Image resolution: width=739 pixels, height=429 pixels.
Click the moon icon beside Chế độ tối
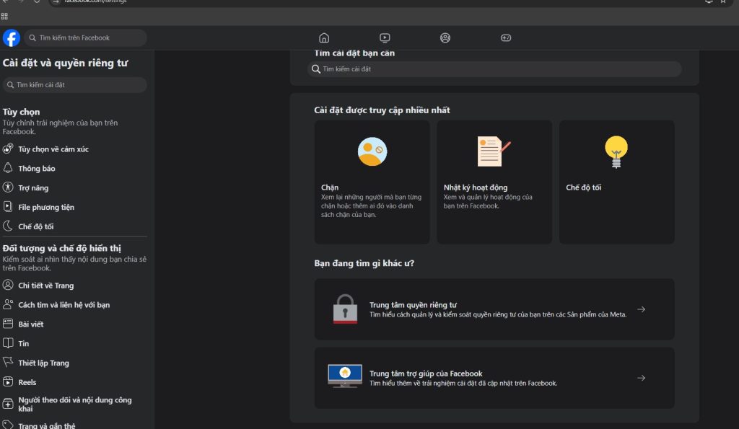tap(8, 226)
